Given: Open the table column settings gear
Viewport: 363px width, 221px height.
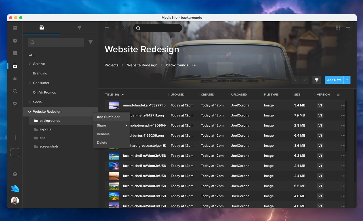Looking at the screenshot, I should point(338,95).
